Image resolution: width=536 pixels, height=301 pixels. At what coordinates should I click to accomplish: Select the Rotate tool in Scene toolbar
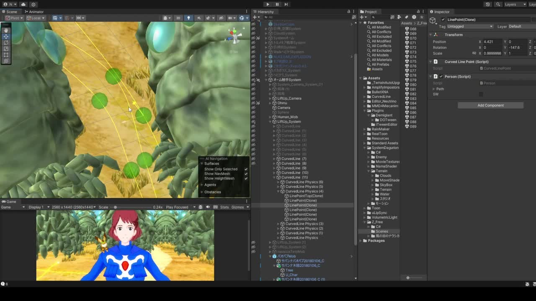point(6,43)
